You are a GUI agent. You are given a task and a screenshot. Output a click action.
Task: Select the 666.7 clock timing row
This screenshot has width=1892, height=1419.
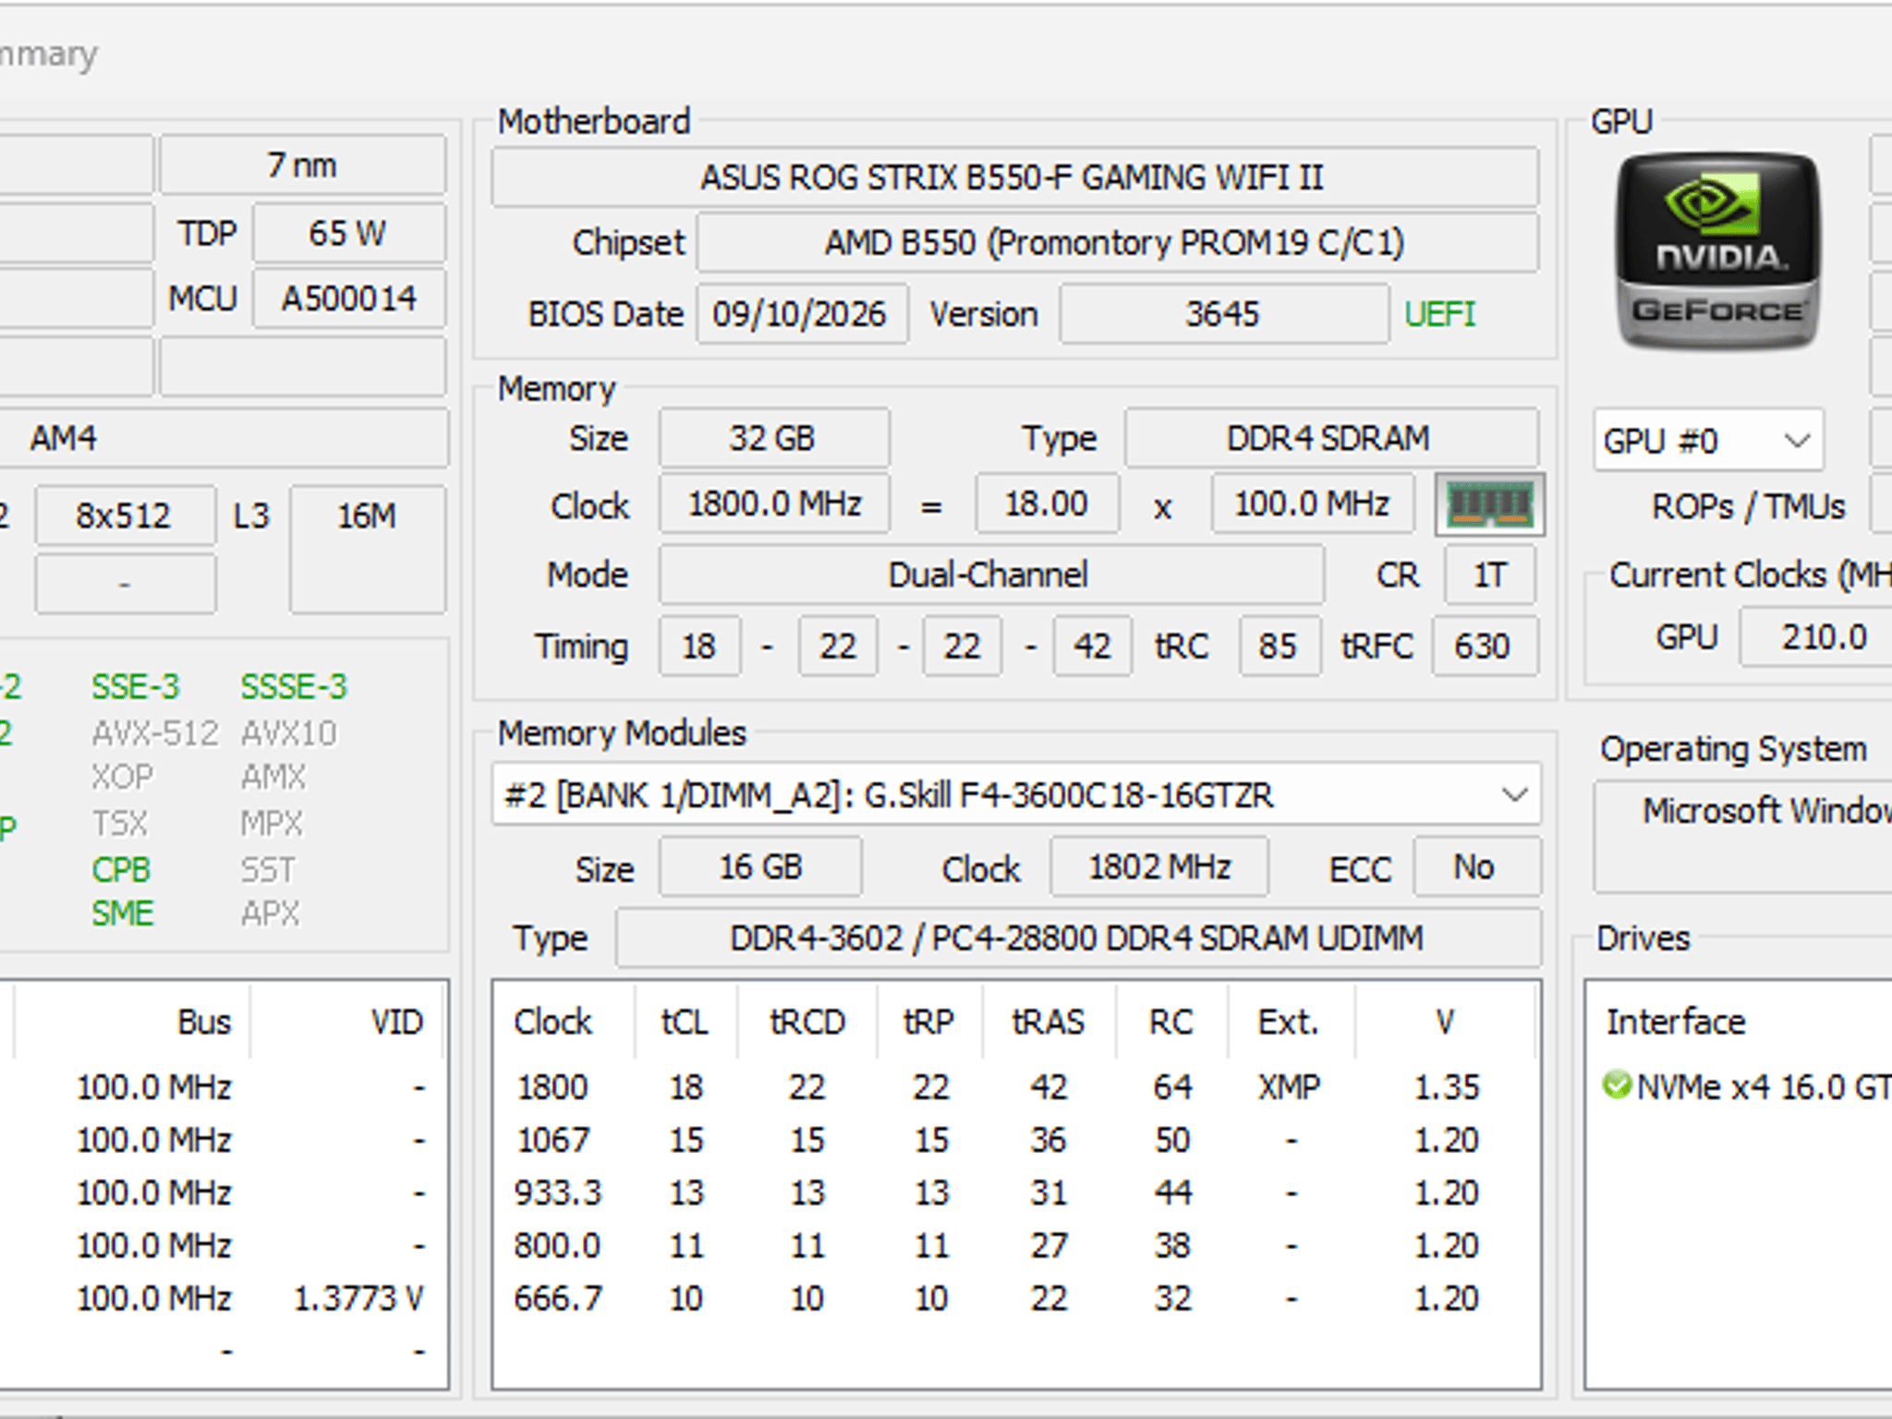point(1015,1298)
